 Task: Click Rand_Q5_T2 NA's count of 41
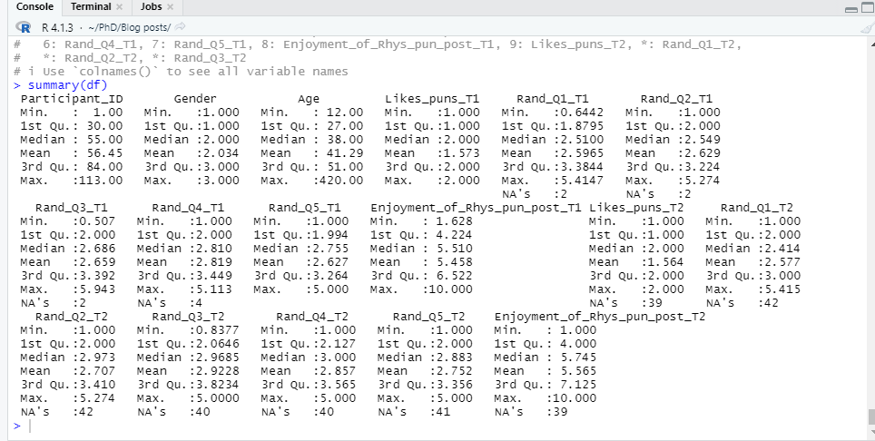click(444, 412)
